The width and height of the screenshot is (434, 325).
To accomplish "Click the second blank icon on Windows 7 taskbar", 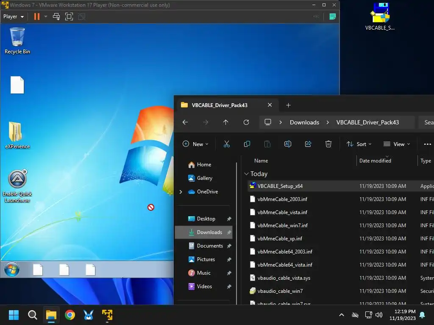I will [64, 270].
